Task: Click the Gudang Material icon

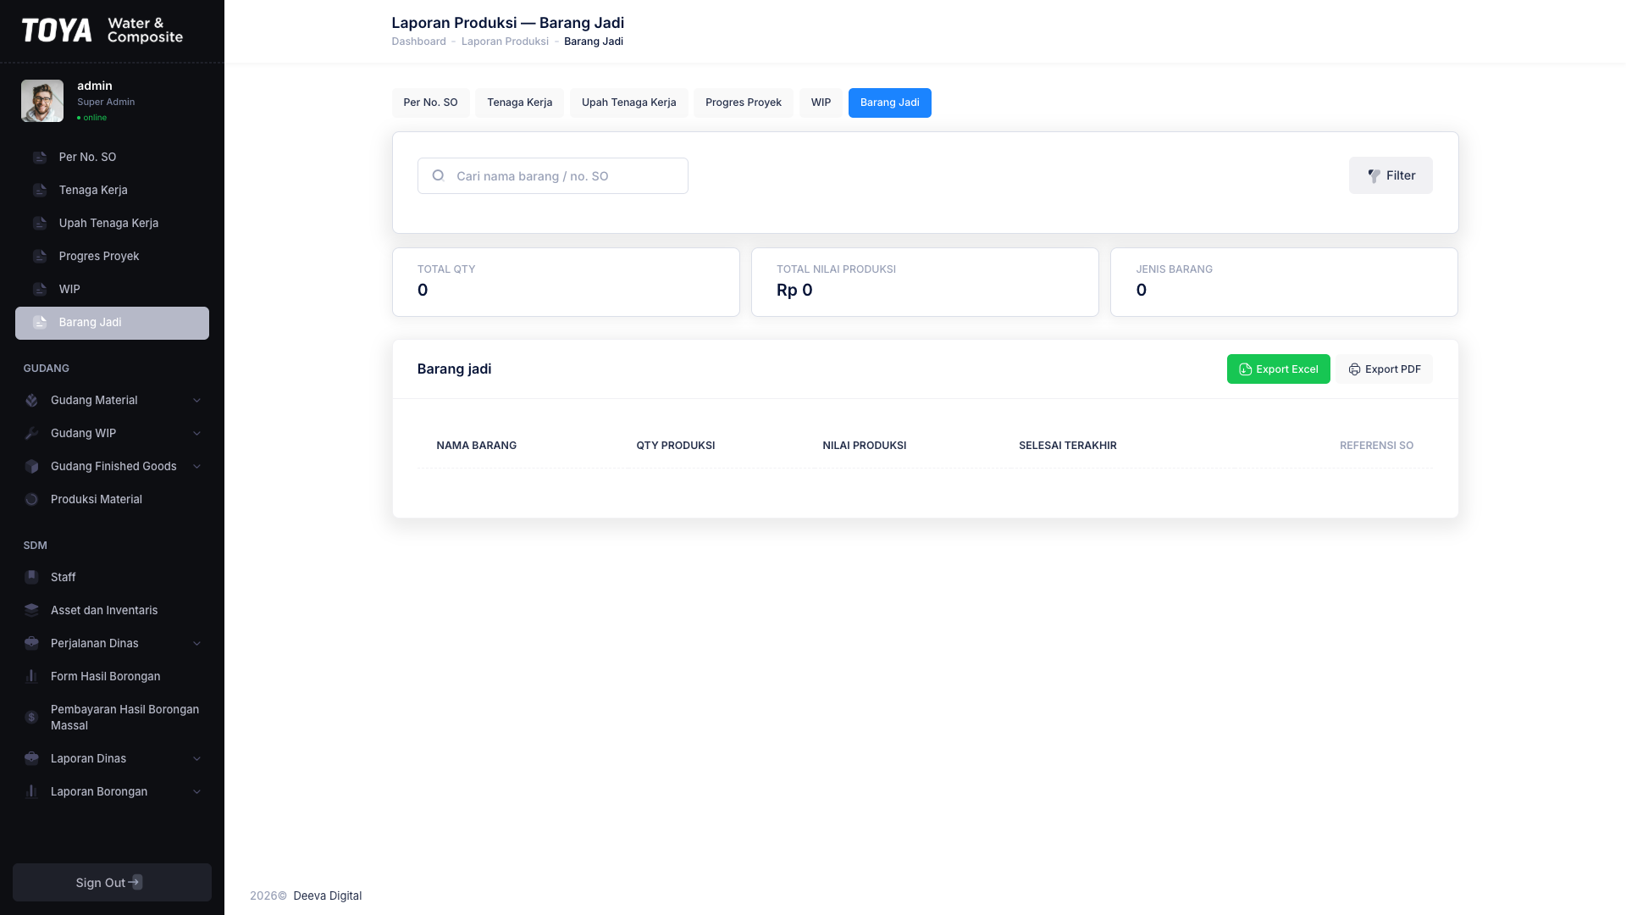Action: (31, 401)
